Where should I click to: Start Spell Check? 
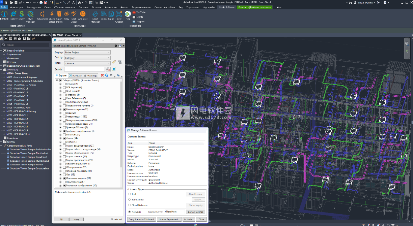[74, 14]
